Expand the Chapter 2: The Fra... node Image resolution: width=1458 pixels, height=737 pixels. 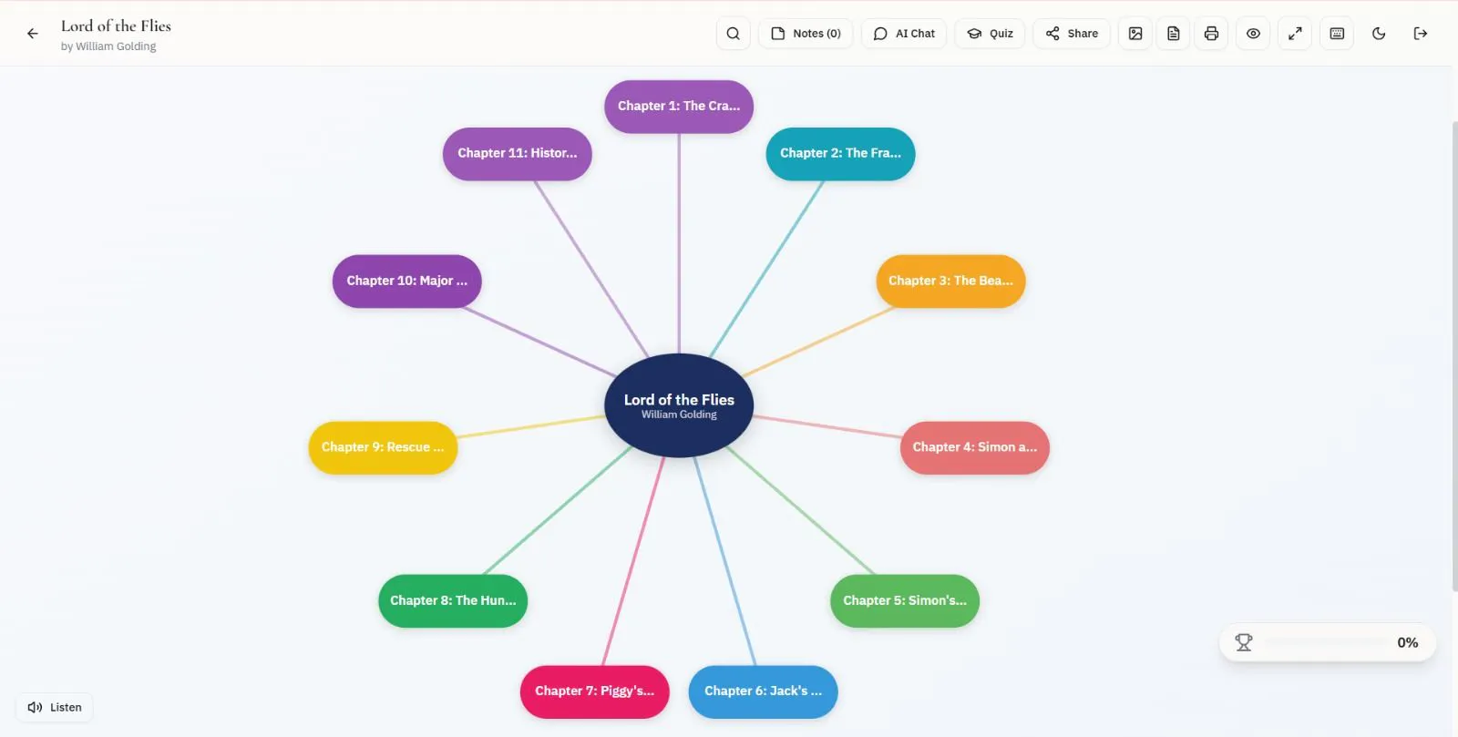point(840,154)
